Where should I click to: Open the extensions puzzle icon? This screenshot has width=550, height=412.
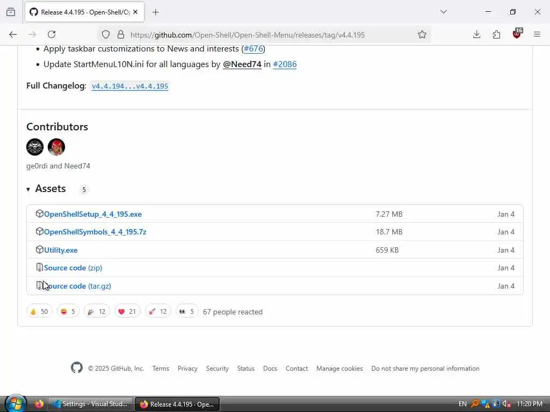pyautogui.click(x=496, y=34)
